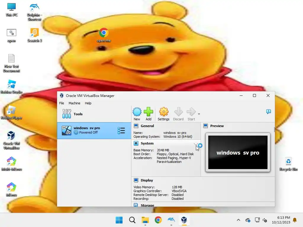Click the VirtualBox taskbar icon

tap(184, 220)
